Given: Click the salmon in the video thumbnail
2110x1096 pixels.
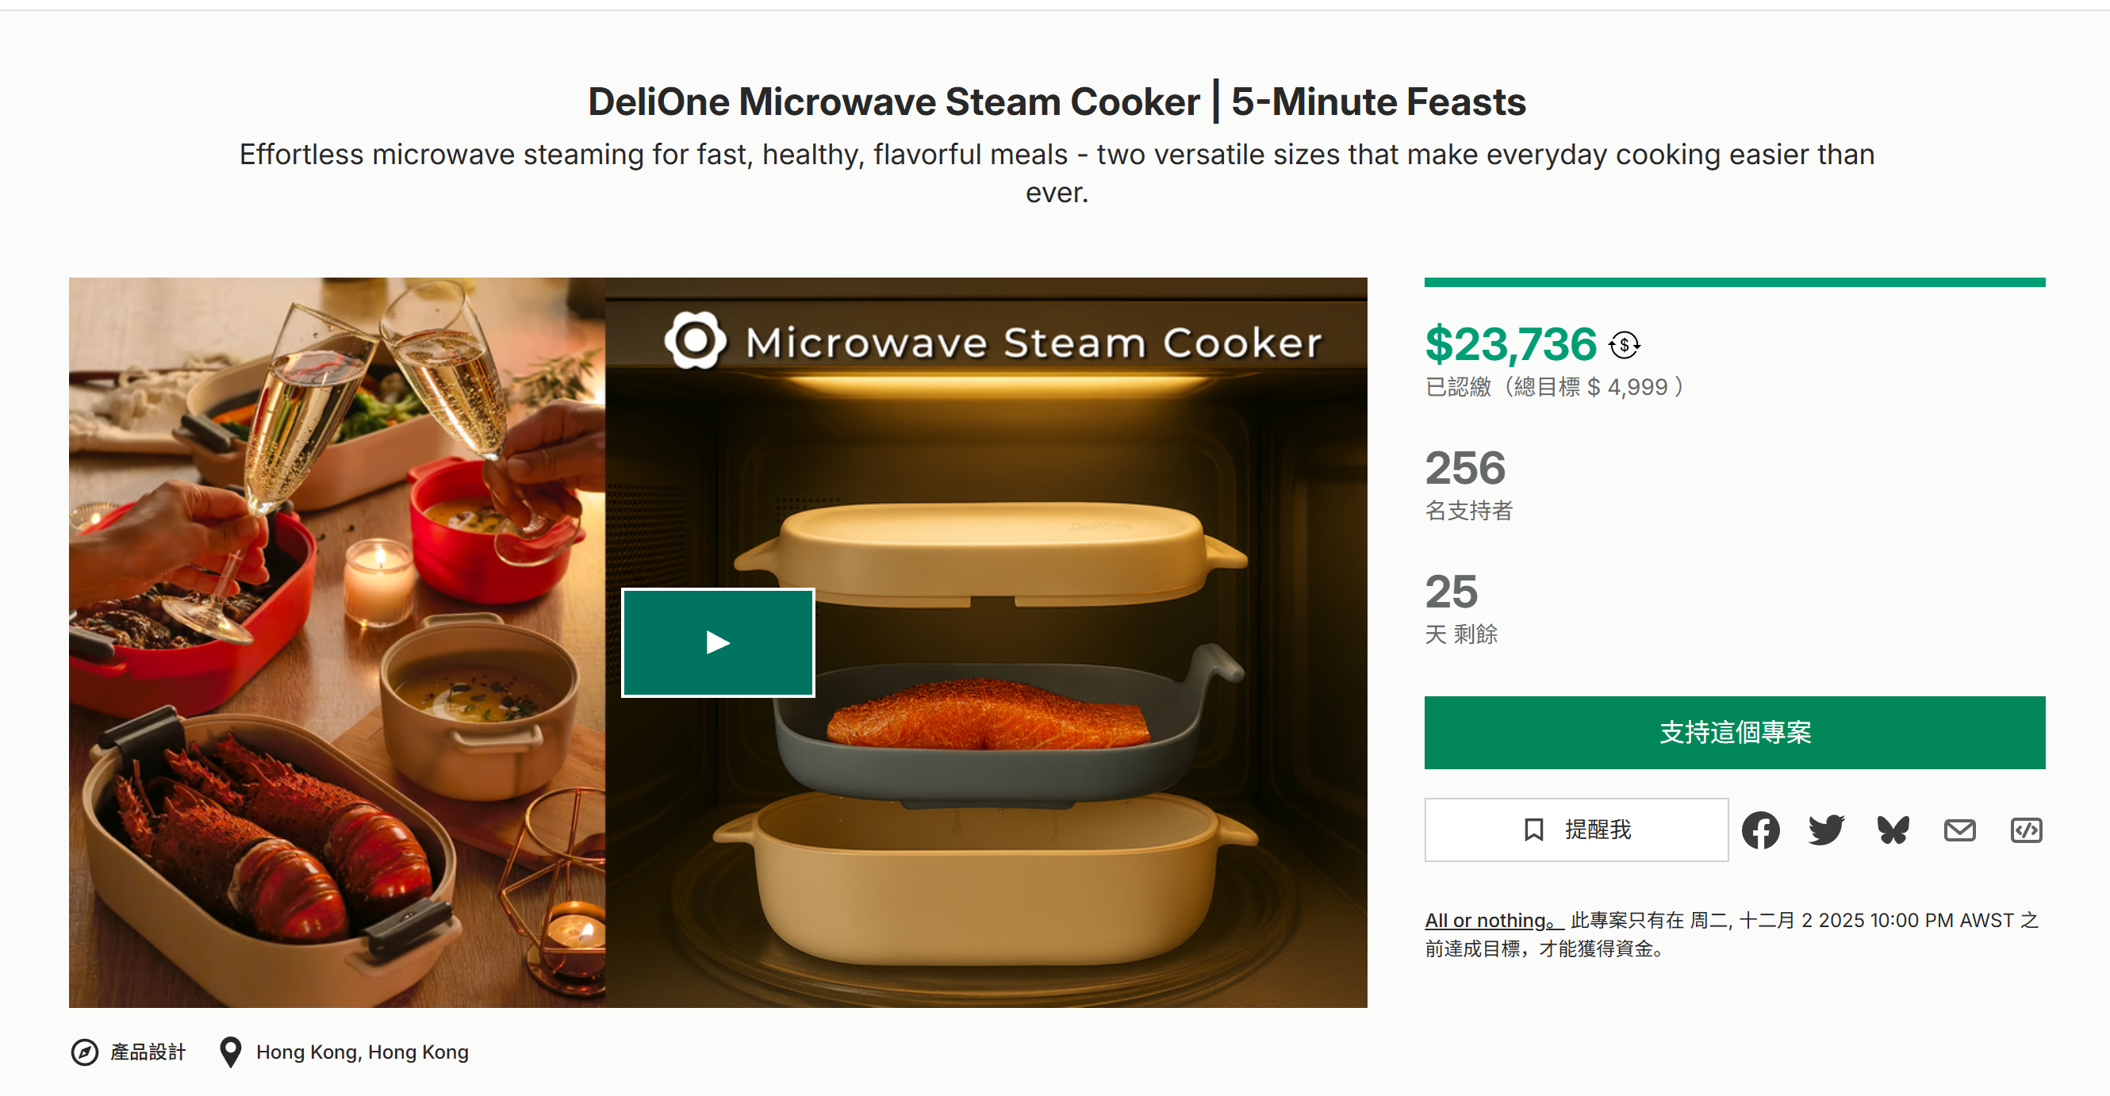Looking at the screenshot, I should pos(987,714).
